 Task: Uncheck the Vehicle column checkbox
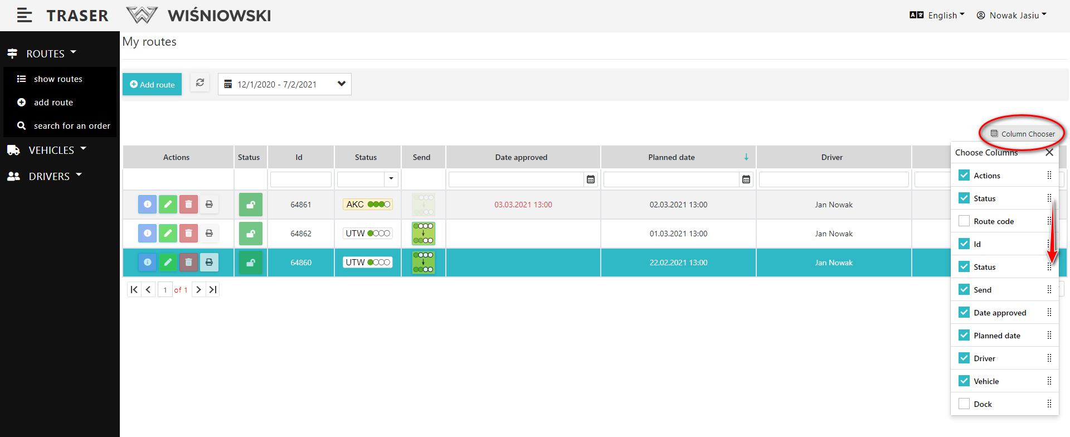[x=964, y=381]
